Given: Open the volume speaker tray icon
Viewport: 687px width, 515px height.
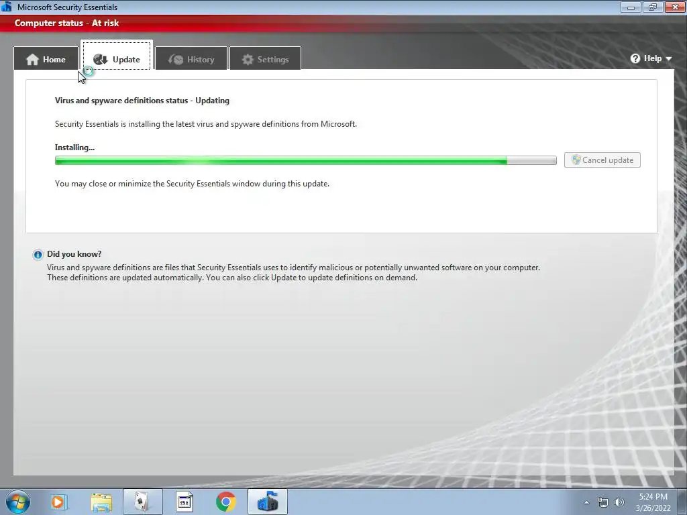Looking at the screenshot, I should coord(619,502).
